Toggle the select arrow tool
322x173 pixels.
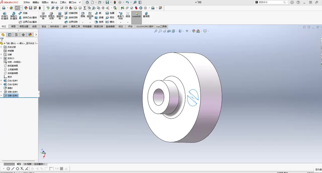(x=17, y=8)
